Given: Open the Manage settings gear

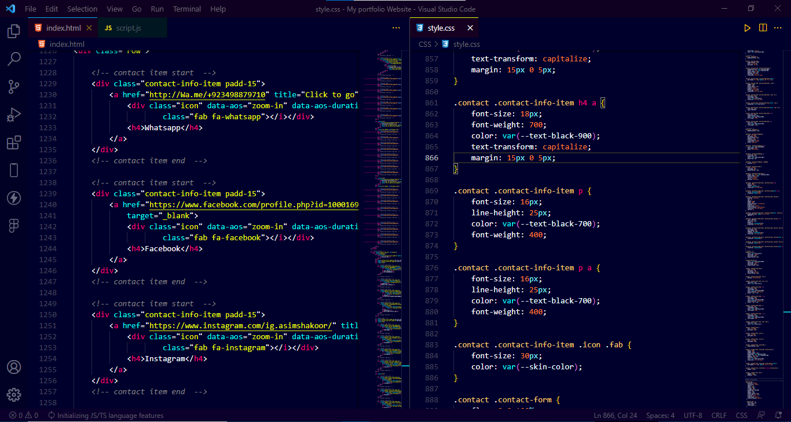Looking at the screenshot, I should pos(13,394).
